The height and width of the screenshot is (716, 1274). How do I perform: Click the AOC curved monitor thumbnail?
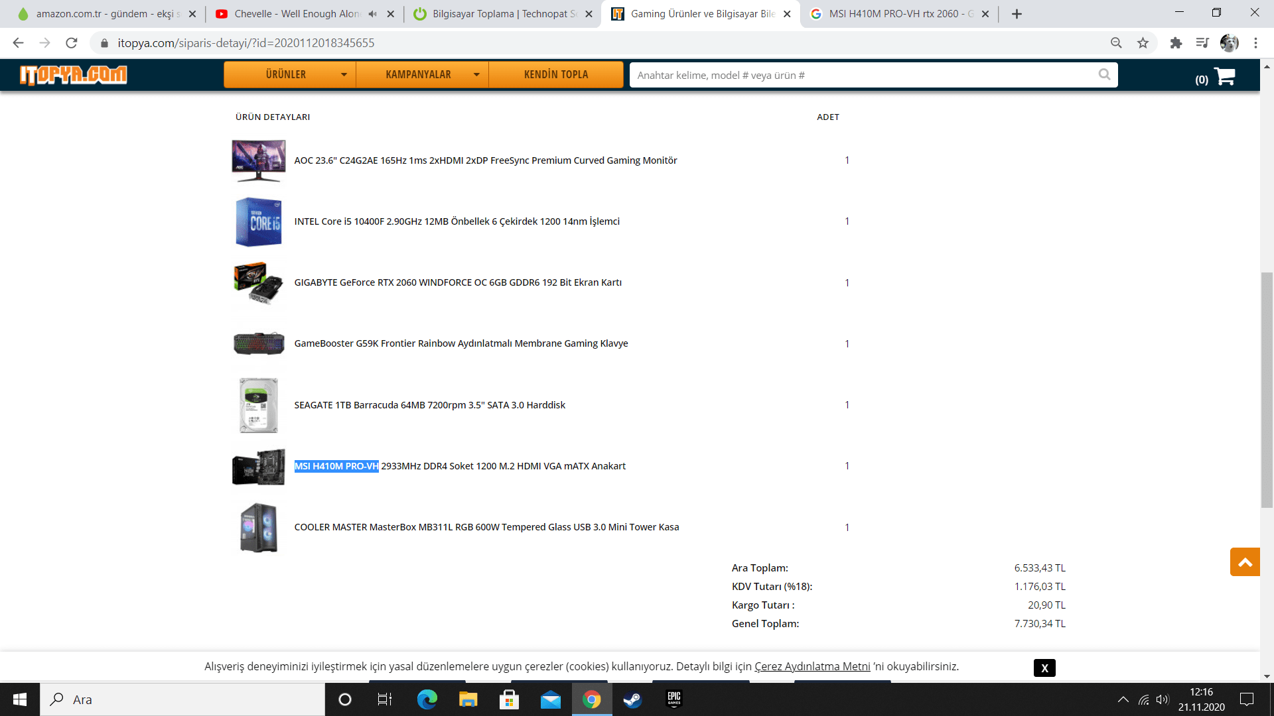point(259,160)
